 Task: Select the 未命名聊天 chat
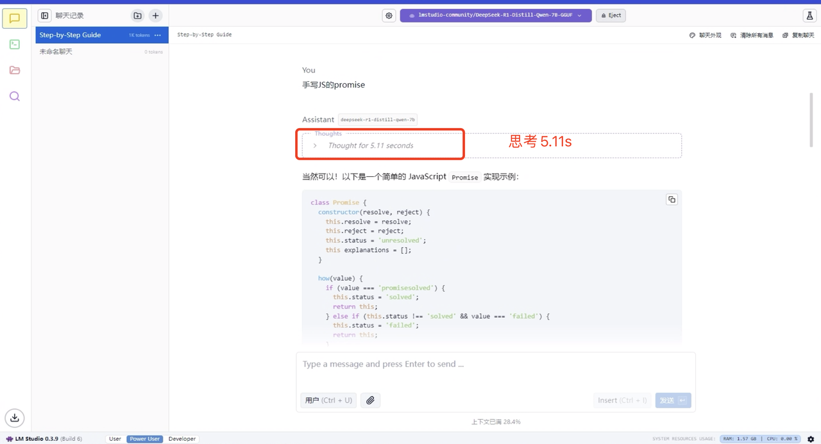[x=102, y=52]
